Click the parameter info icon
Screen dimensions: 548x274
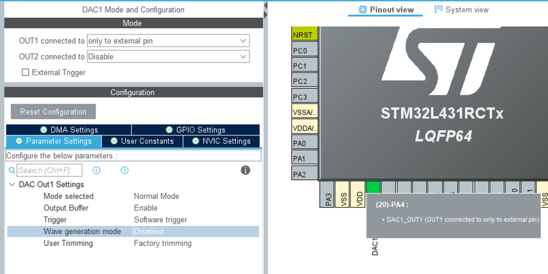(x=245, y=170)
